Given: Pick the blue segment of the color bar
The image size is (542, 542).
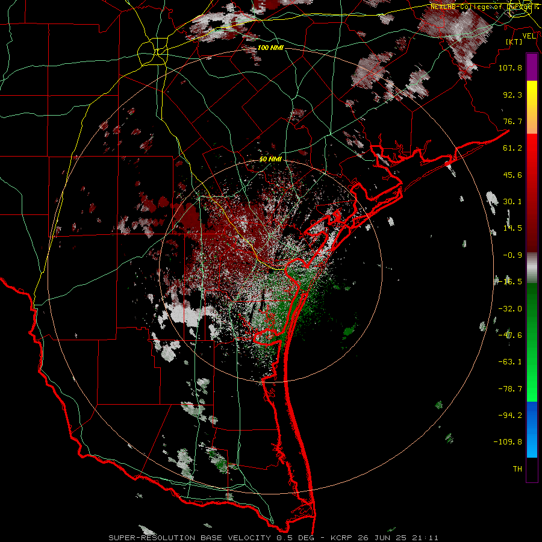Looking at the screenshot, I should (532, 429).
